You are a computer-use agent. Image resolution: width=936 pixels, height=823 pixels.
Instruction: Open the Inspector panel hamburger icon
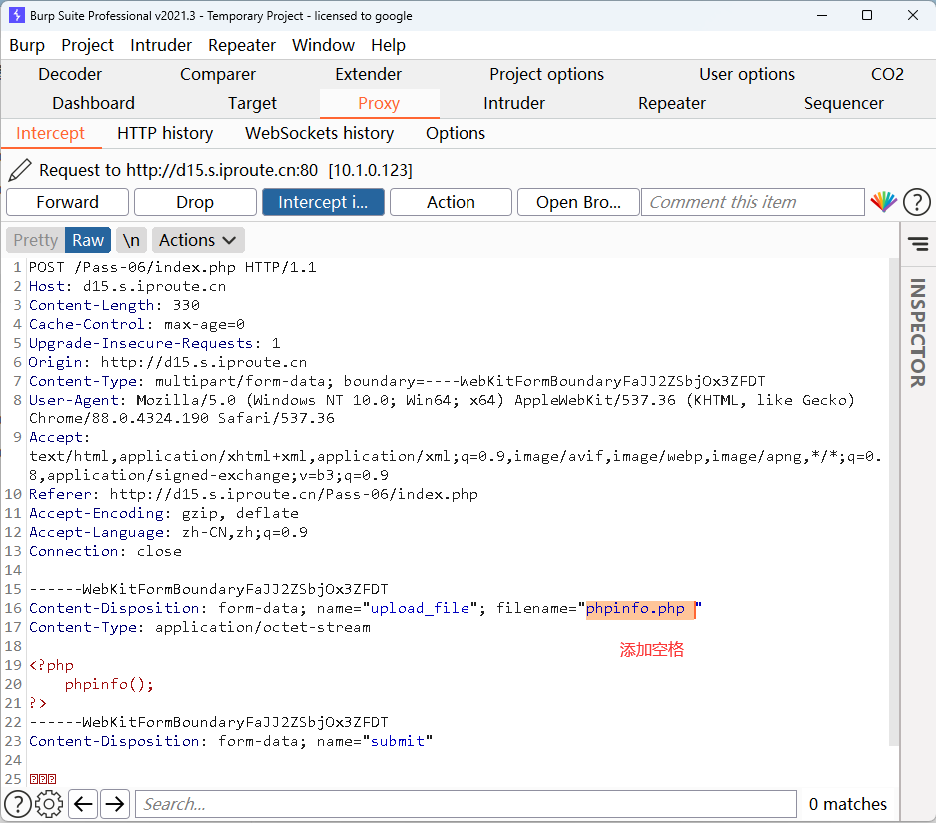tap(917, 244)
